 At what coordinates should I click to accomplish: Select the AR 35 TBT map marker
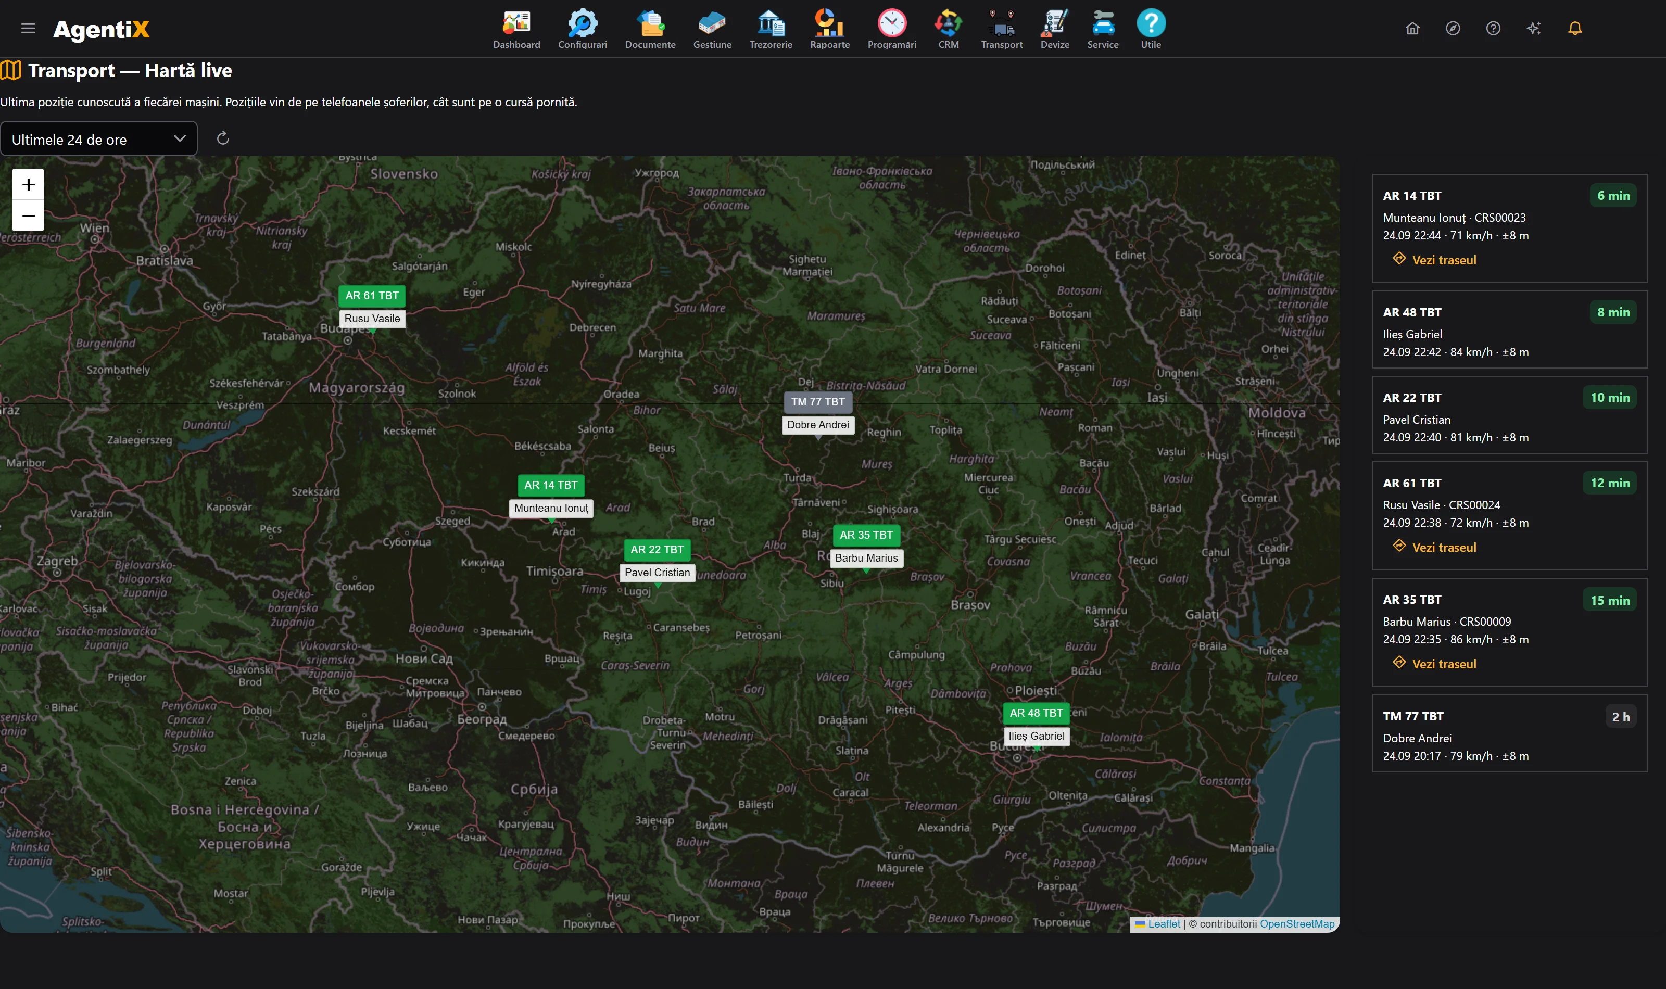(866, 535)
